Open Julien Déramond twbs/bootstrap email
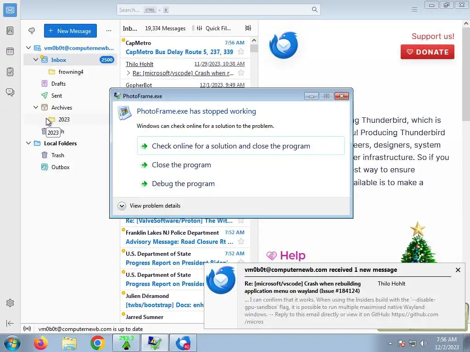Viewport: 470px width, 352px height. (x=162, y=300)
